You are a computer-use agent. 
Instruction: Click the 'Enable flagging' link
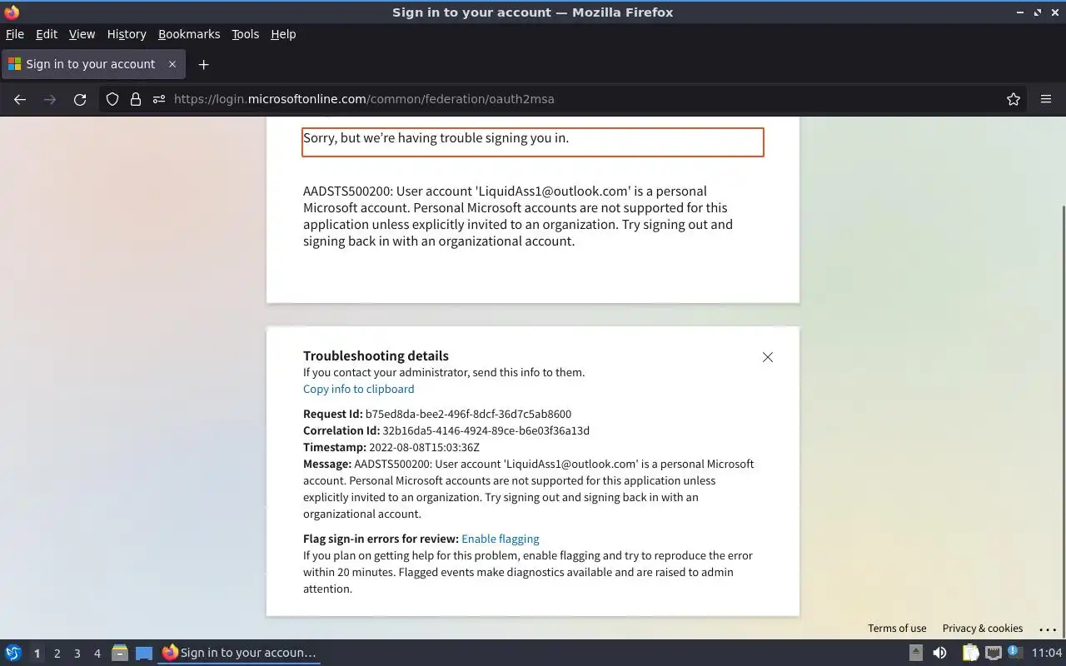tap(501, 539)
